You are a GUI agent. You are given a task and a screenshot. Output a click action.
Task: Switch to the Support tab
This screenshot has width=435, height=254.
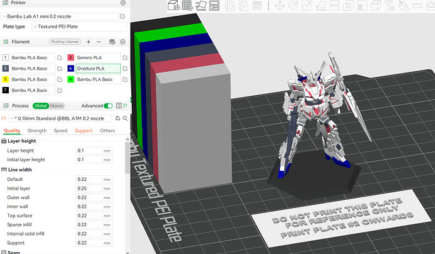click(x=83, y=130)
